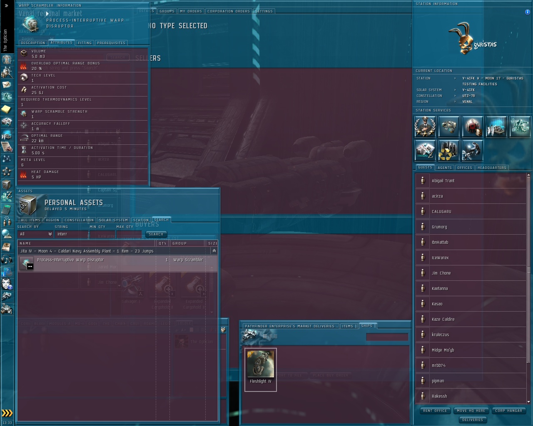Open the repair shop welder icon

pos(472,150)
